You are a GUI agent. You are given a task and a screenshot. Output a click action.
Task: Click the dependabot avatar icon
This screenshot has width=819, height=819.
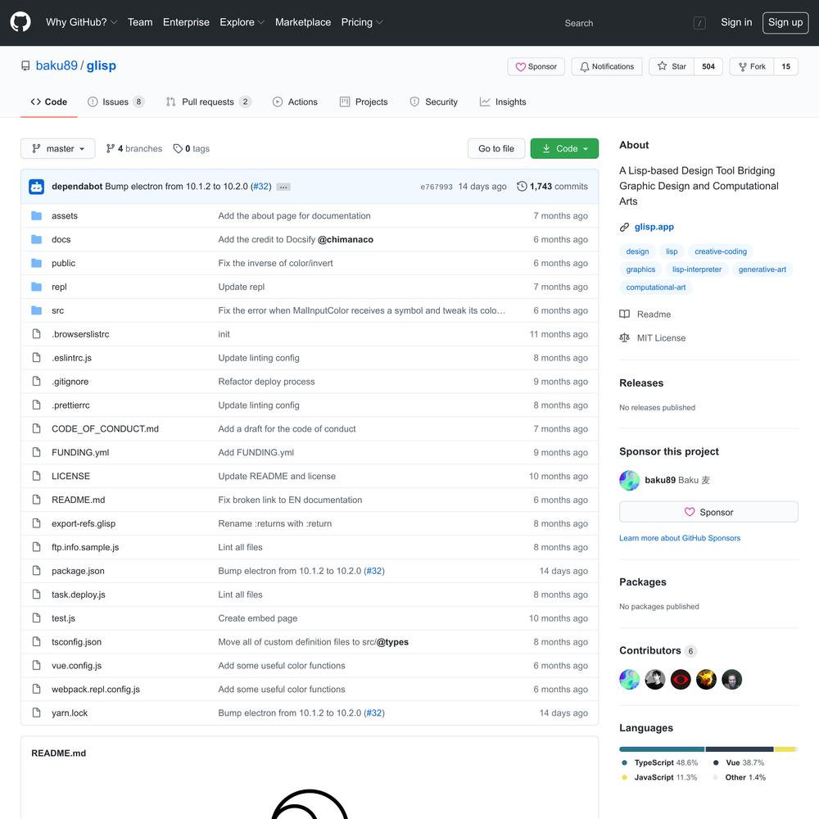[37, 187]
